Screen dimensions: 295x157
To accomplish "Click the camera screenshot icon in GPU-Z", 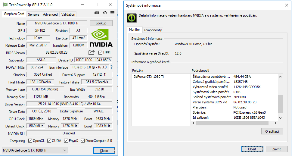I will coord(97,13).
